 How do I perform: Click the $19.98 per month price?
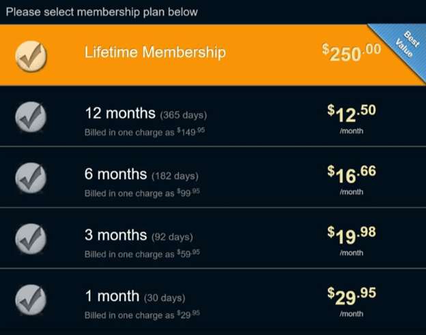point(352,236)
